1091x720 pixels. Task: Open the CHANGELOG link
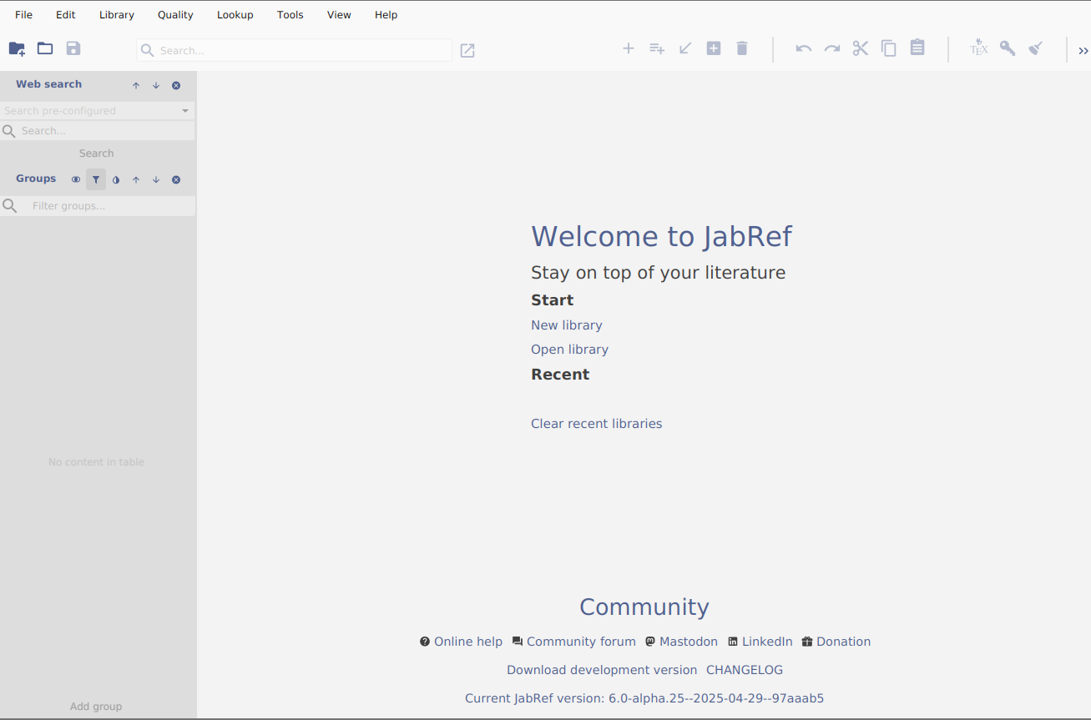pos(745,670)
